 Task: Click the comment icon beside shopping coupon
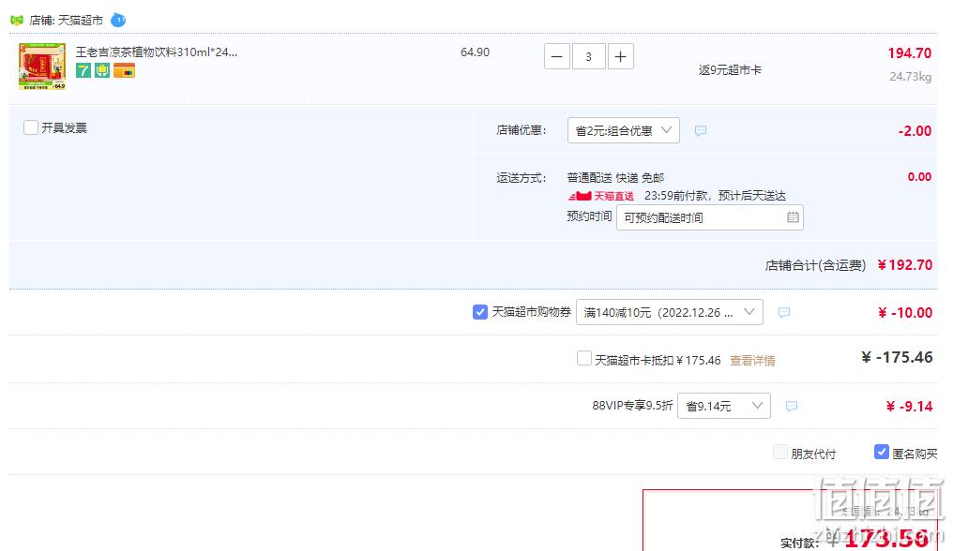click(x=784, y=312)
